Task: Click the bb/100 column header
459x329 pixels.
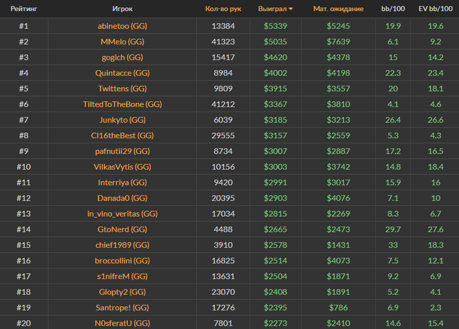Action: pyautogui.click(x=393, y=9)
